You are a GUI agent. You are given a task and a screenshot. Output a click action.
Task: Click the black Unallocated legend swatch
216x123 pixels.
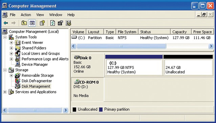click(74, 109)
